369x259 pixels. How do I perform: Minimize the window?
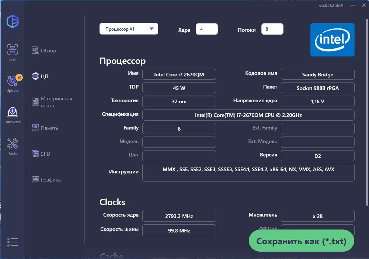pos(352,5)
